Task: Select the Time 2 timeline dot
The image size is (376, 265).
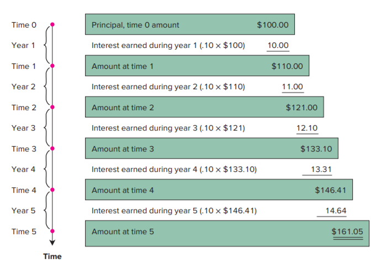Action: (x=52, y=107)
